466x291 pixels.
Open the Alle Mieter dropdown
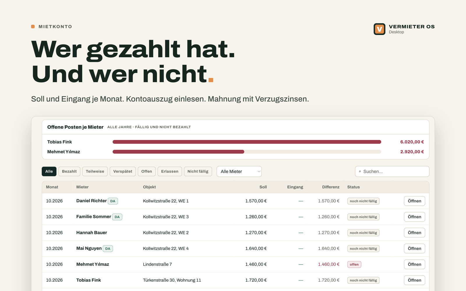coord(239,171)
